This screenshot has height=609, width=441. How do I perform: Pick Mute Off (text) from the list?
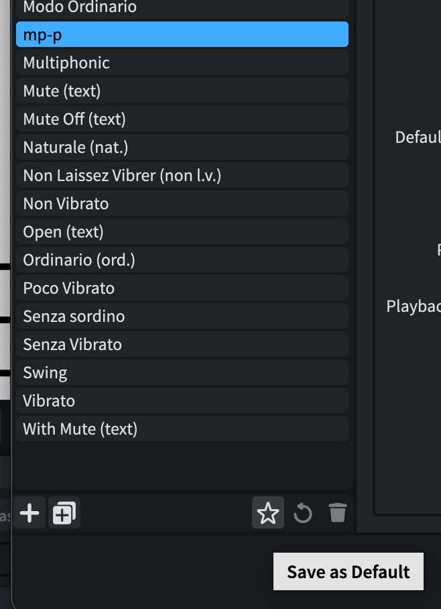click(182, 119)
